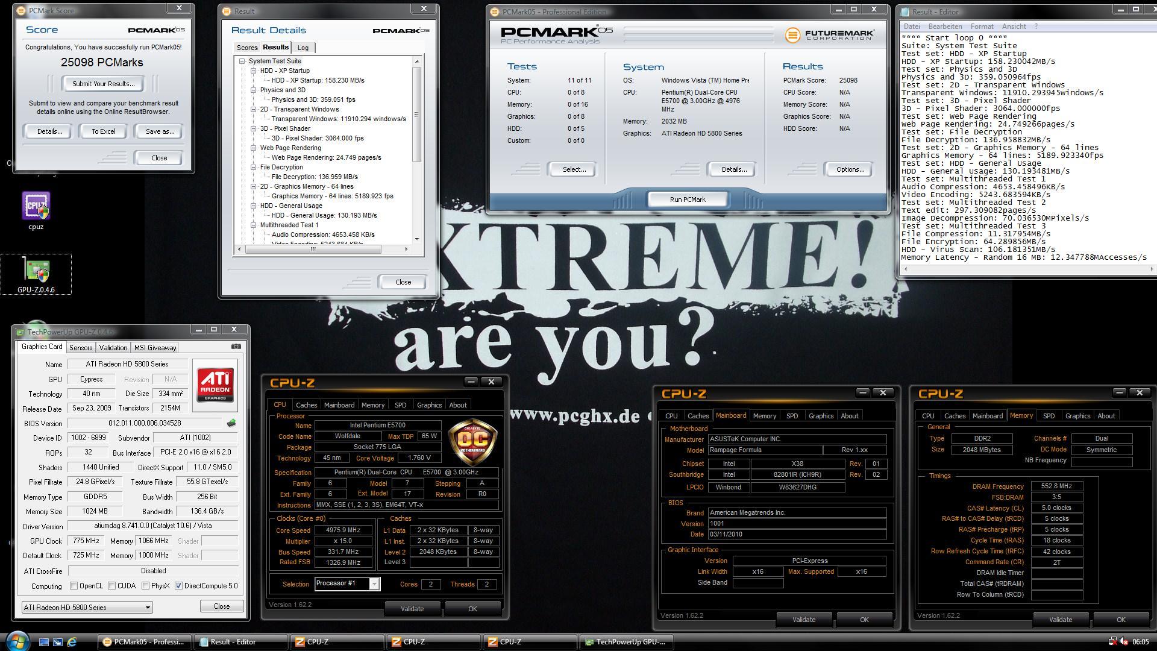Open Bearbeiten menu in Result - Editor

[x=945, y=27]
